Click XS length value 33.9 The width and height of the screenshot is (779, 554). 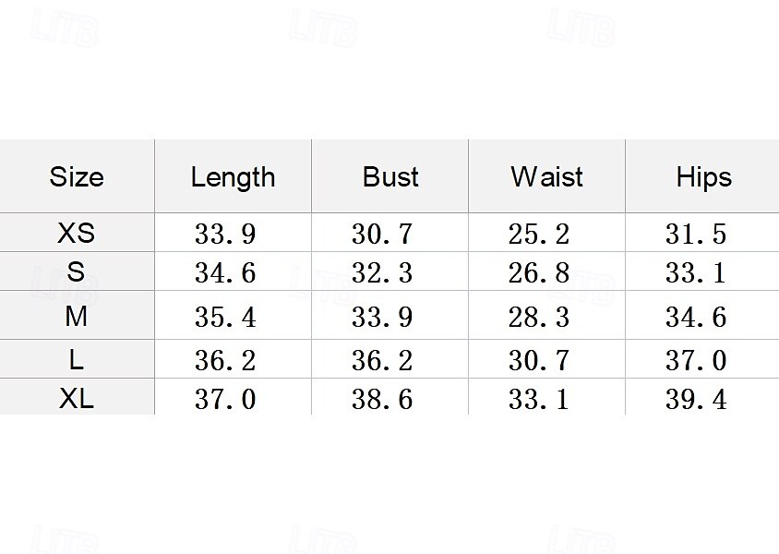tap(225, 234)
